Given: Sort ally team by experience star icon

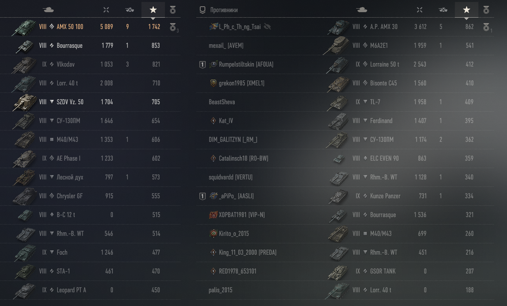Looking at the screenshot, I should point(153,10).
